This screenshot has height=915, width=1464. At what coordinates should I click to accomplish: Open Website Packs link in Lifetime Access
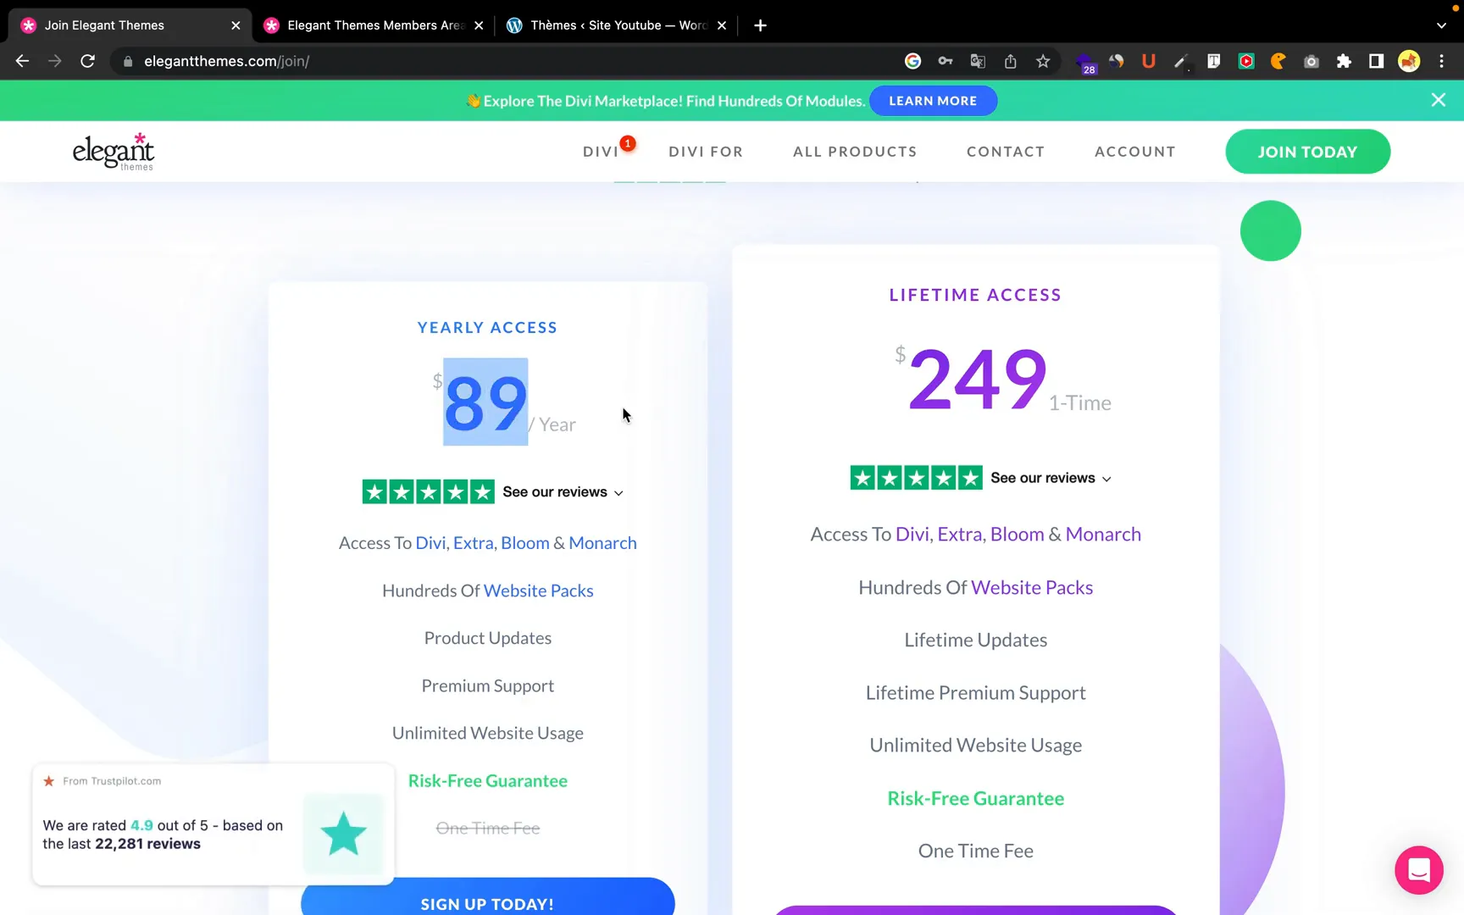coord(1032,587)
